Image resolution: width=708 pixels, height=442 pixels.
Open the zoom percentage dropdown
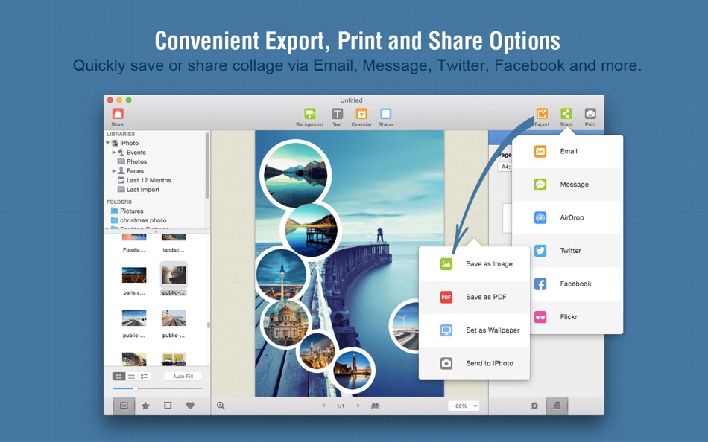[464, 406]
